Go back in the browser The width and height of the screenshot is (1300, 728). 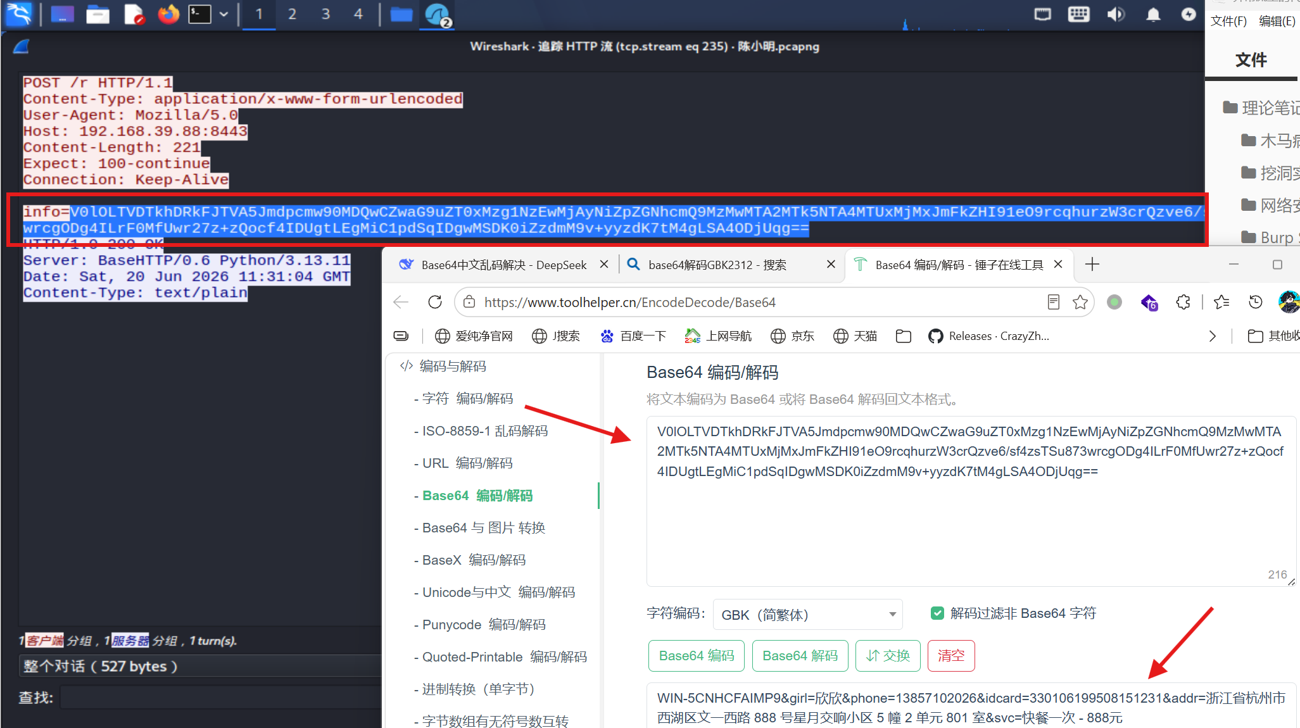(401, 302)
